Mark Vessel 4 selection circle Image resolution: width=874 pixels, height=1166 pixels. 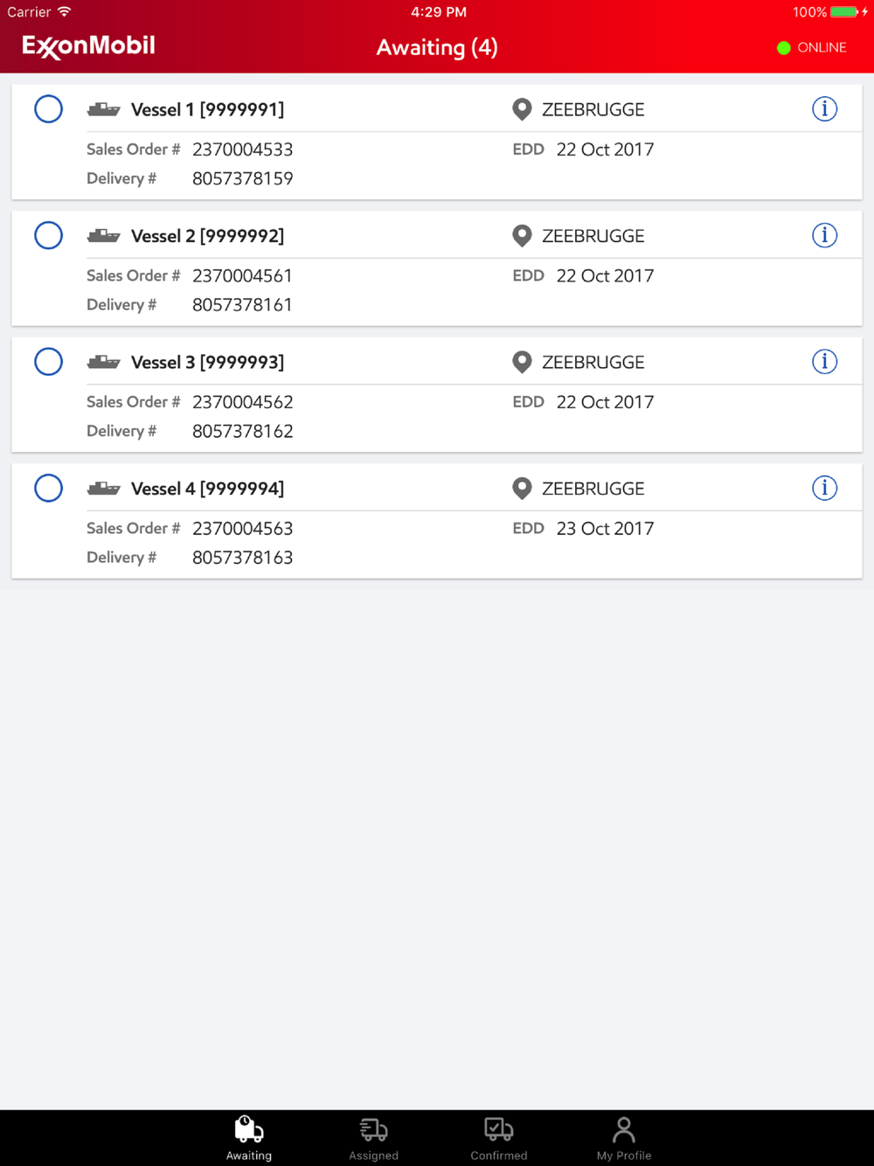click(48, 488)
